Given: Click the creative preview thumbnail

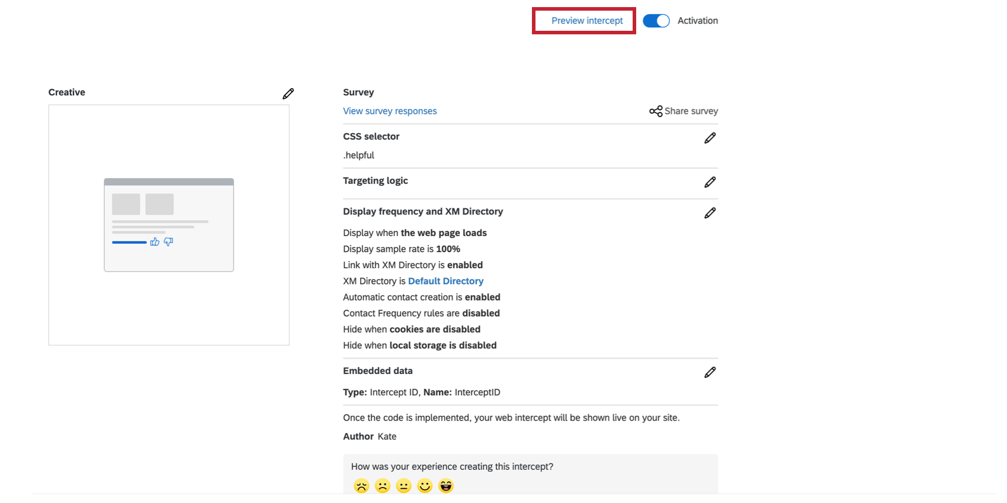Looking at the screenshot, I should tap(169, 224).
